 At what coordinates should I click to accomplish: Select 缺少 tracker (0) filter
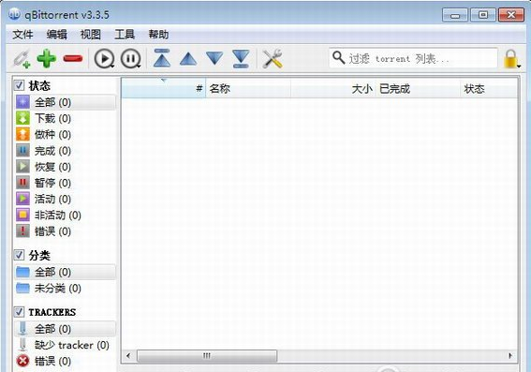pyautogui.click(x=65, y=345)
